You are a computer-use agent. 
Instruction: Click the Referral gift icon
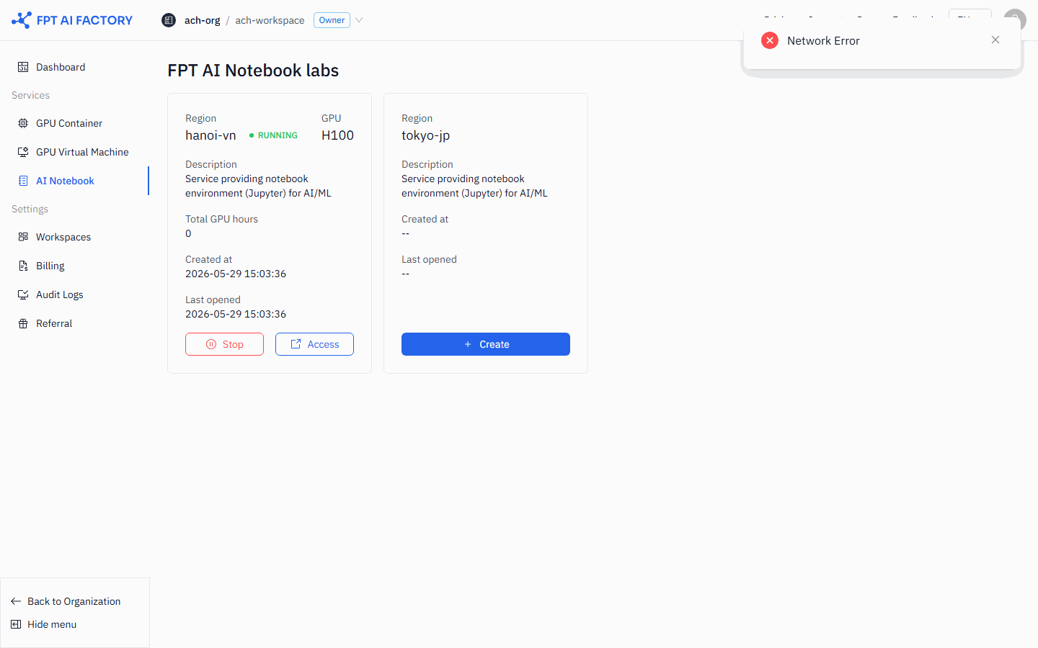pos(23,323)
